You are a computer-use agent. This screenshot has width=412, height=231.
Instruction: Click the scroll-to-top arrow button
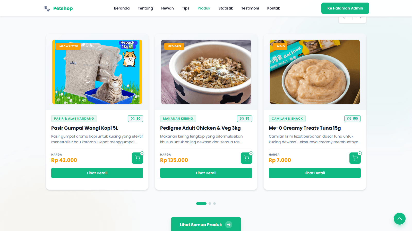coord(400,219)
